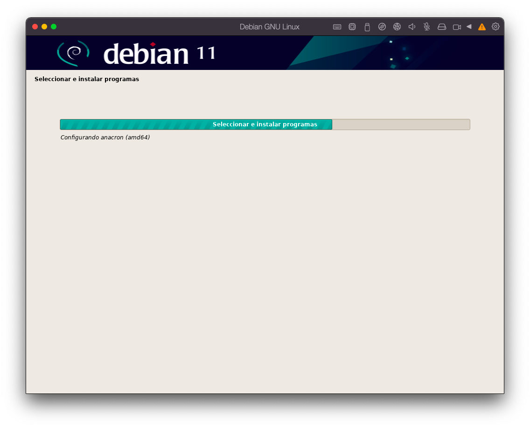Image resolution: width=530 pixels, height=428 pixels.
Task: Click the bold "Seleccionar e instalar programas" heading
Action: point(87,79)
